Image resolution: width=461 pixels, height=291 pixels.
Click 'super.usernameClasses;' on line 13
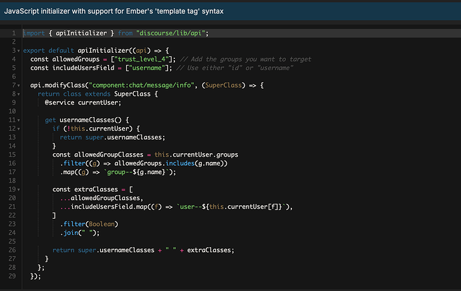click(x=126, y=137)
